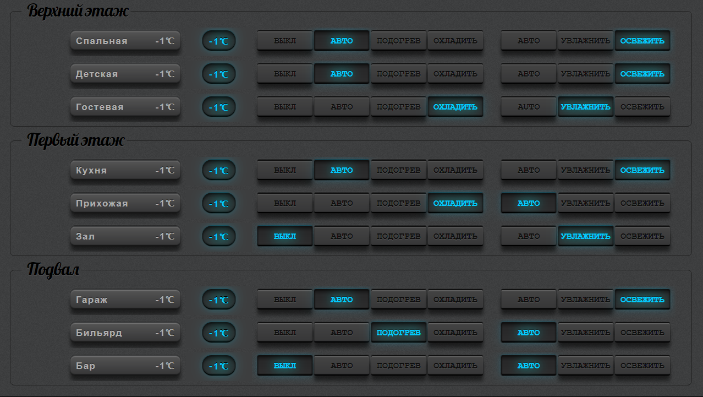The width and height of the screenshot is (703, 397).
Task: Select ОСВЕЖИТЬ for Бильярд
Action: [x=642, y=333]
